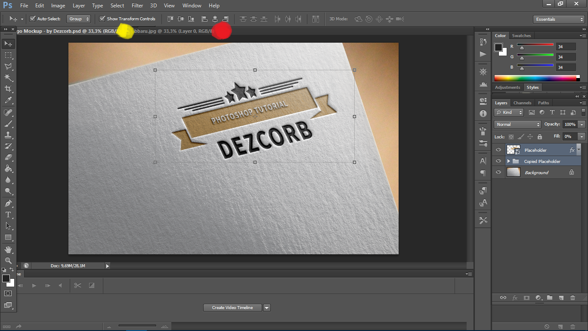Open the Filter menu

[137, 6]
